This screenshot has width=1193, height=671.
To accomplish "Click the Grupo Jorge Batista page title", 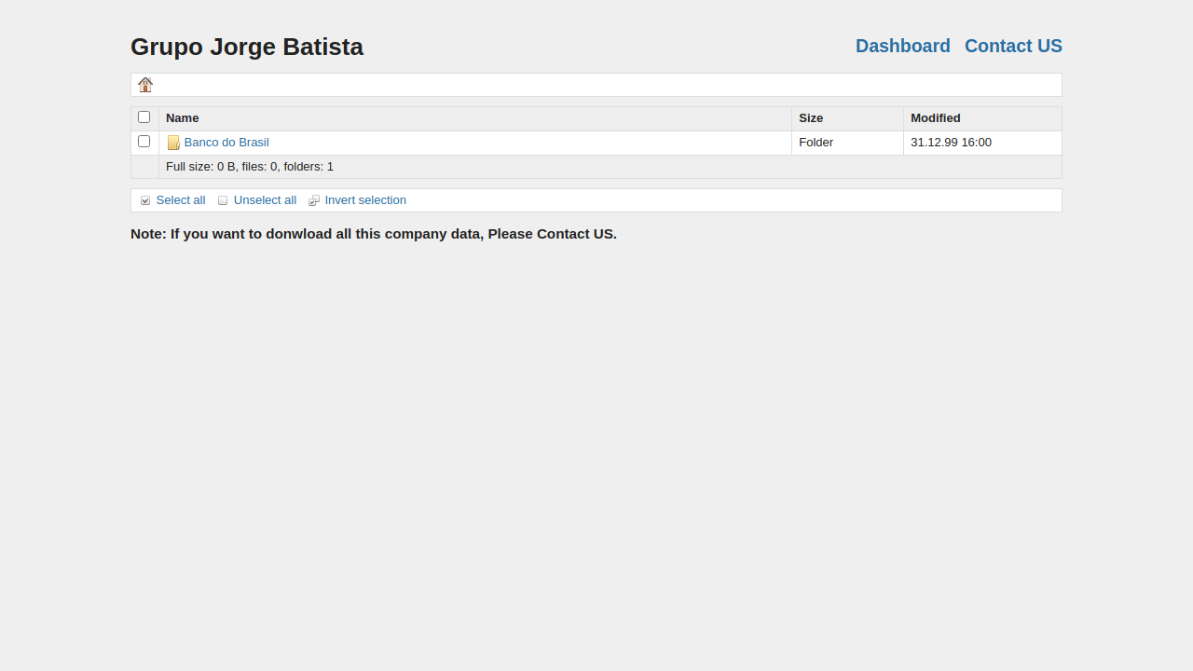I will click(247, 47).
